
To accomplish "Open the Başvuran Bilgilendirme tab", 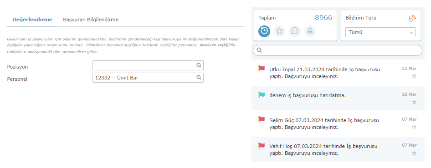I will click(x=91, y=20).
